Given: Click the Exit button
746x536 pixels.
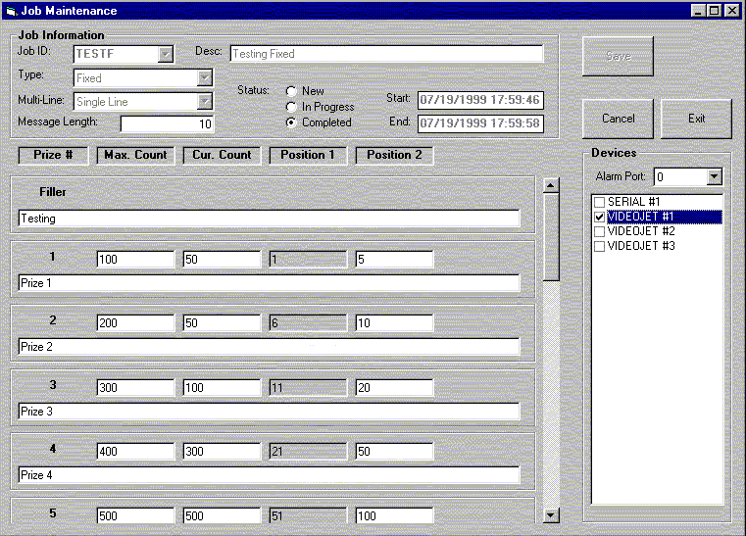Looking at the screenshot, I should click(697, 119).
